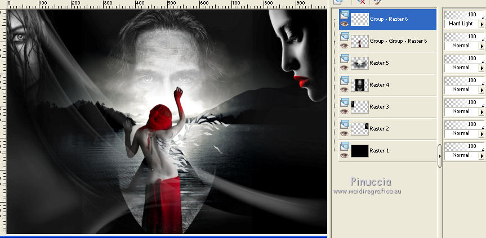Click the palette edit icon beside Delete Layer
The image size is (486, 238).
377,2
